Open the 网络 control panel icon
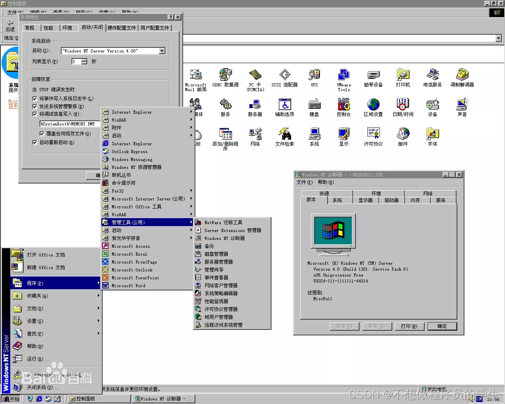 click(x=255, y=137)
